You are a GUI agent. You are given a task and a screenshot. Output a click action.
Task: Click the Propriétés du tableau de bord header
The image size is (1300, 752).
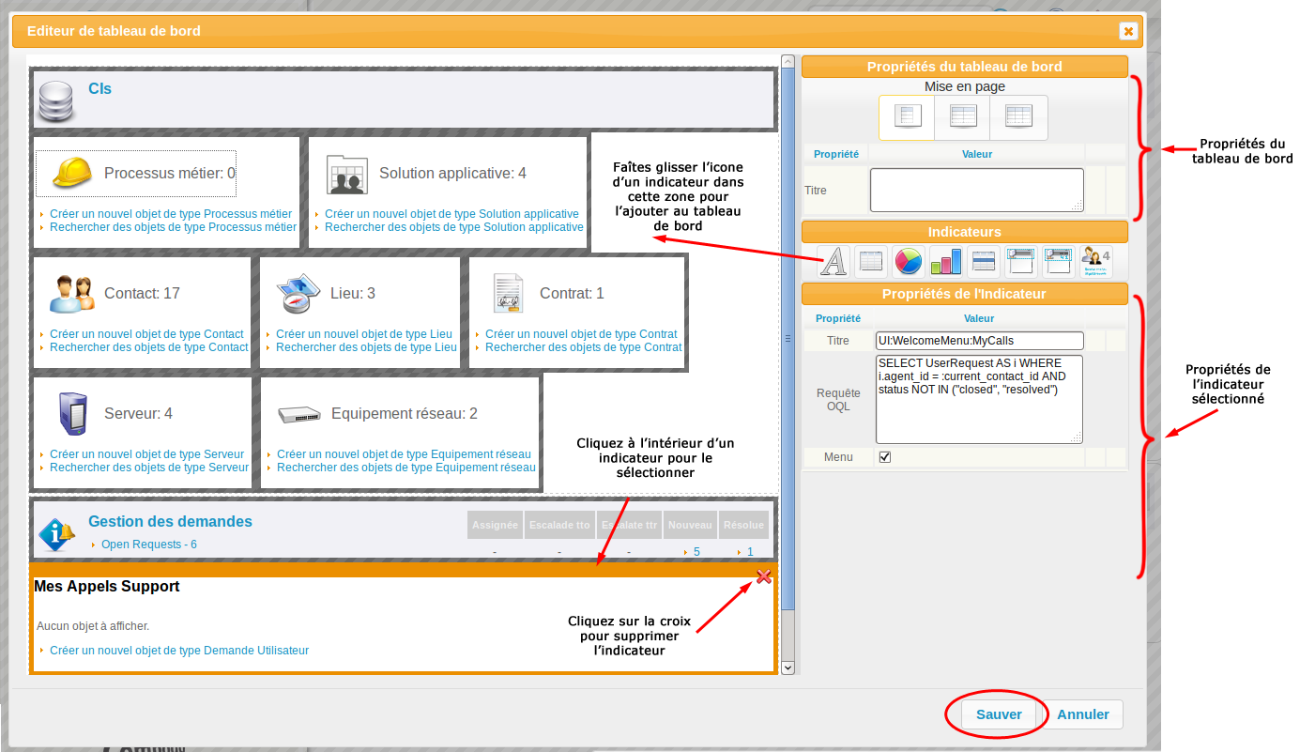(x=964, y=67)
